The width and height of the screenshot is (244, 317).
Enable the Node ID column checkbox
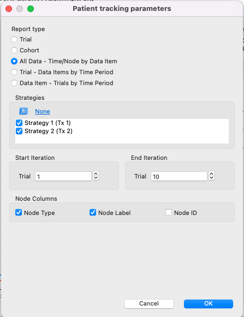[169, 212]
